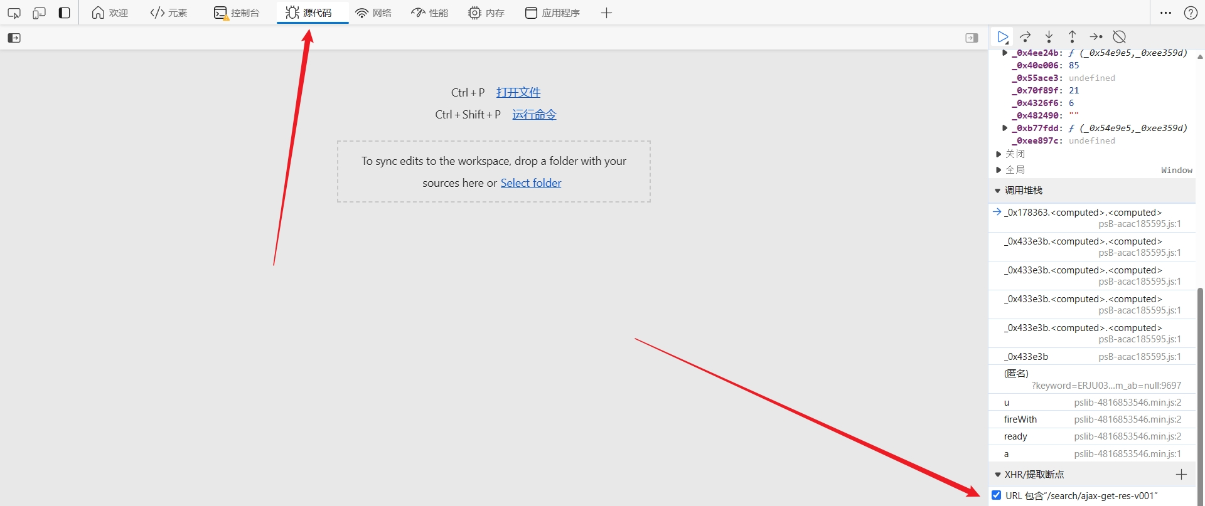Deactivate all breakpoints
This screenshot has width=1205, height=506.
1119,37
